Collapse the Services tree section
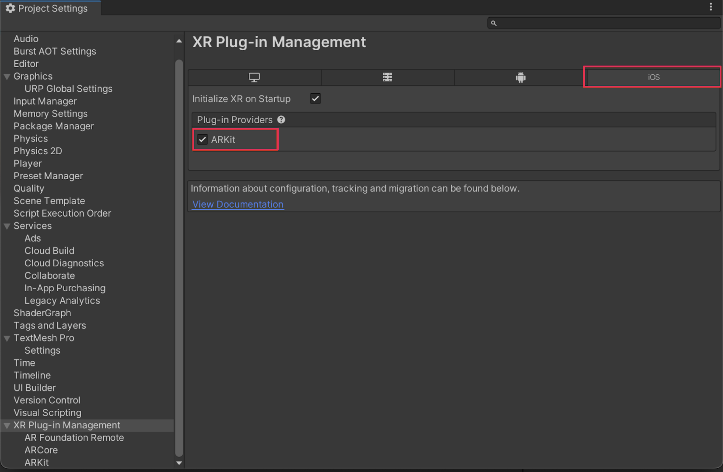Screen dimensions: 723x472 (x=7, y=226)
